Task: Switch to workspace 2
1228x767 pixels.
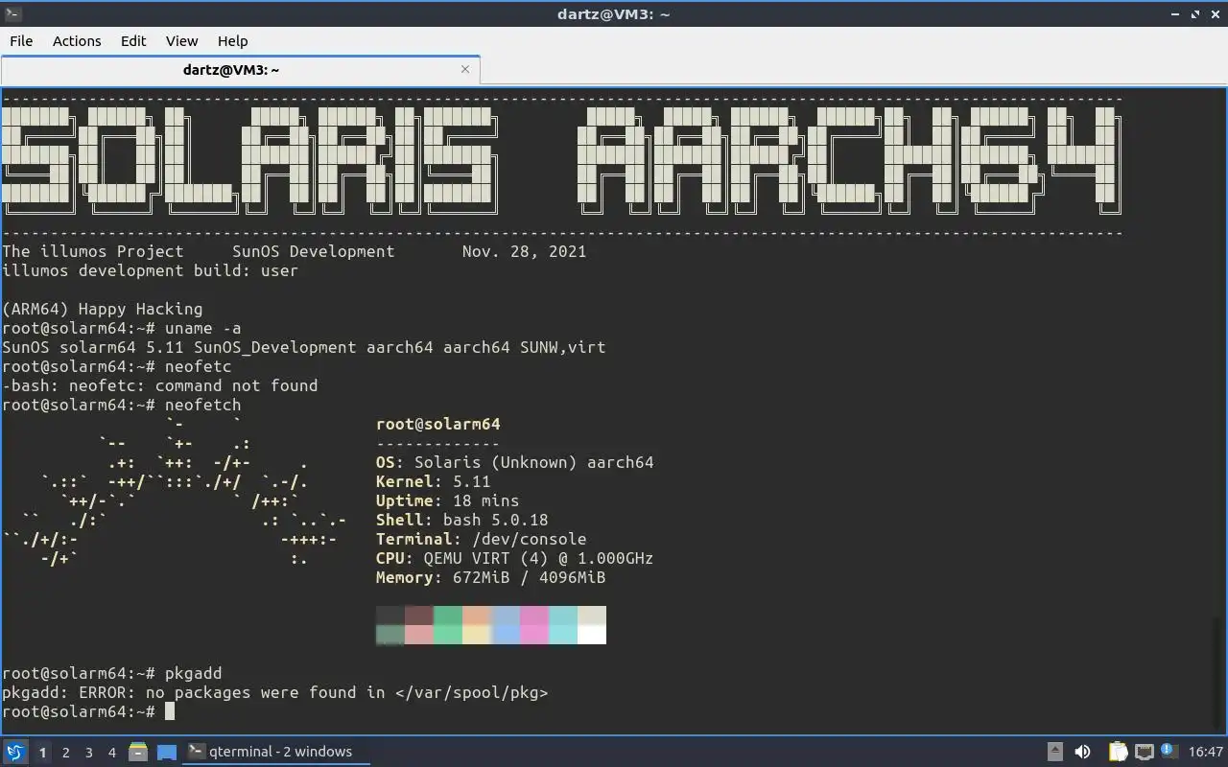Action: 65,753
